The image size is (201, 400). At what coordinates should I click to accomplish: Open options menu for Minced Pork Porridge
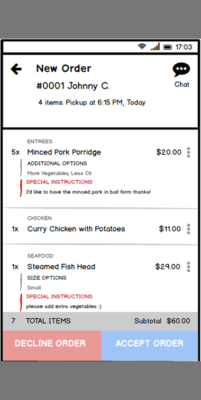tap(188, 152)
